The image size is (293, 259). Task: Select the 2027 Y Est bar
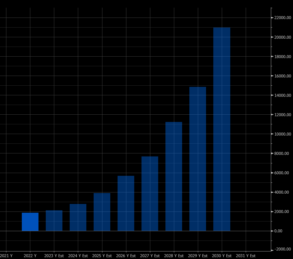pyautogui.click(x=150, y=194)
